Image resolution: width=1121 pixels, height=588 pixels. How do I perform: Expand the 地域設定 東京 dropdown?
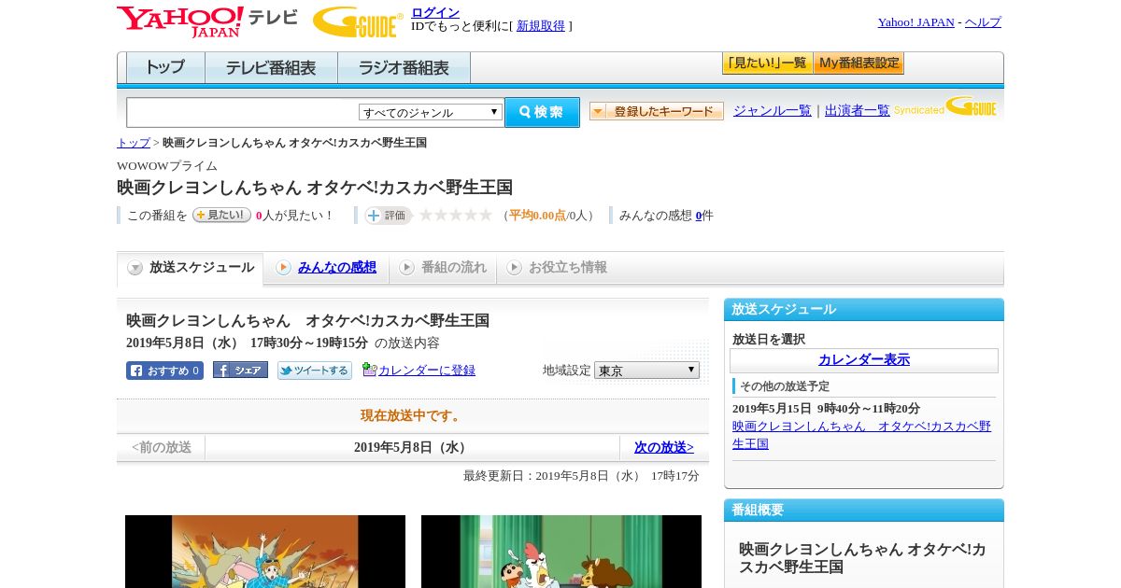point(646,371)
